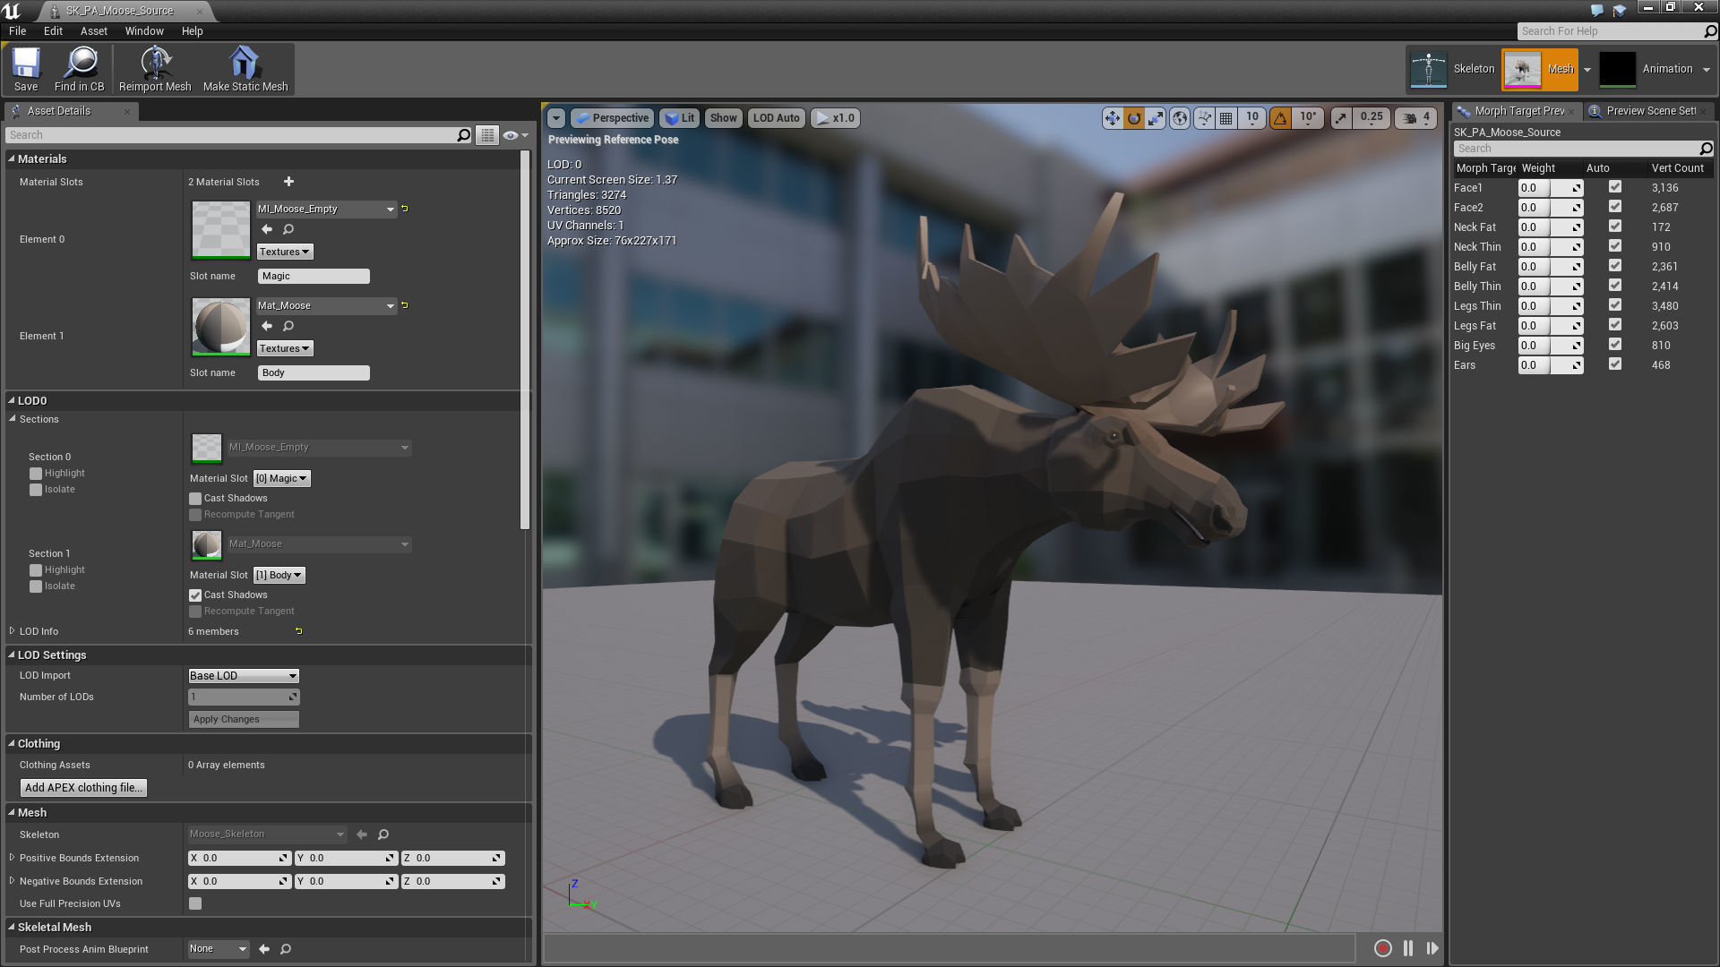Open the LOD Auto menu

[776, 118]
